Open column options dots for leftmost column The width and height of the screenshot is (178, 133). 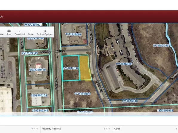[36, 129]
